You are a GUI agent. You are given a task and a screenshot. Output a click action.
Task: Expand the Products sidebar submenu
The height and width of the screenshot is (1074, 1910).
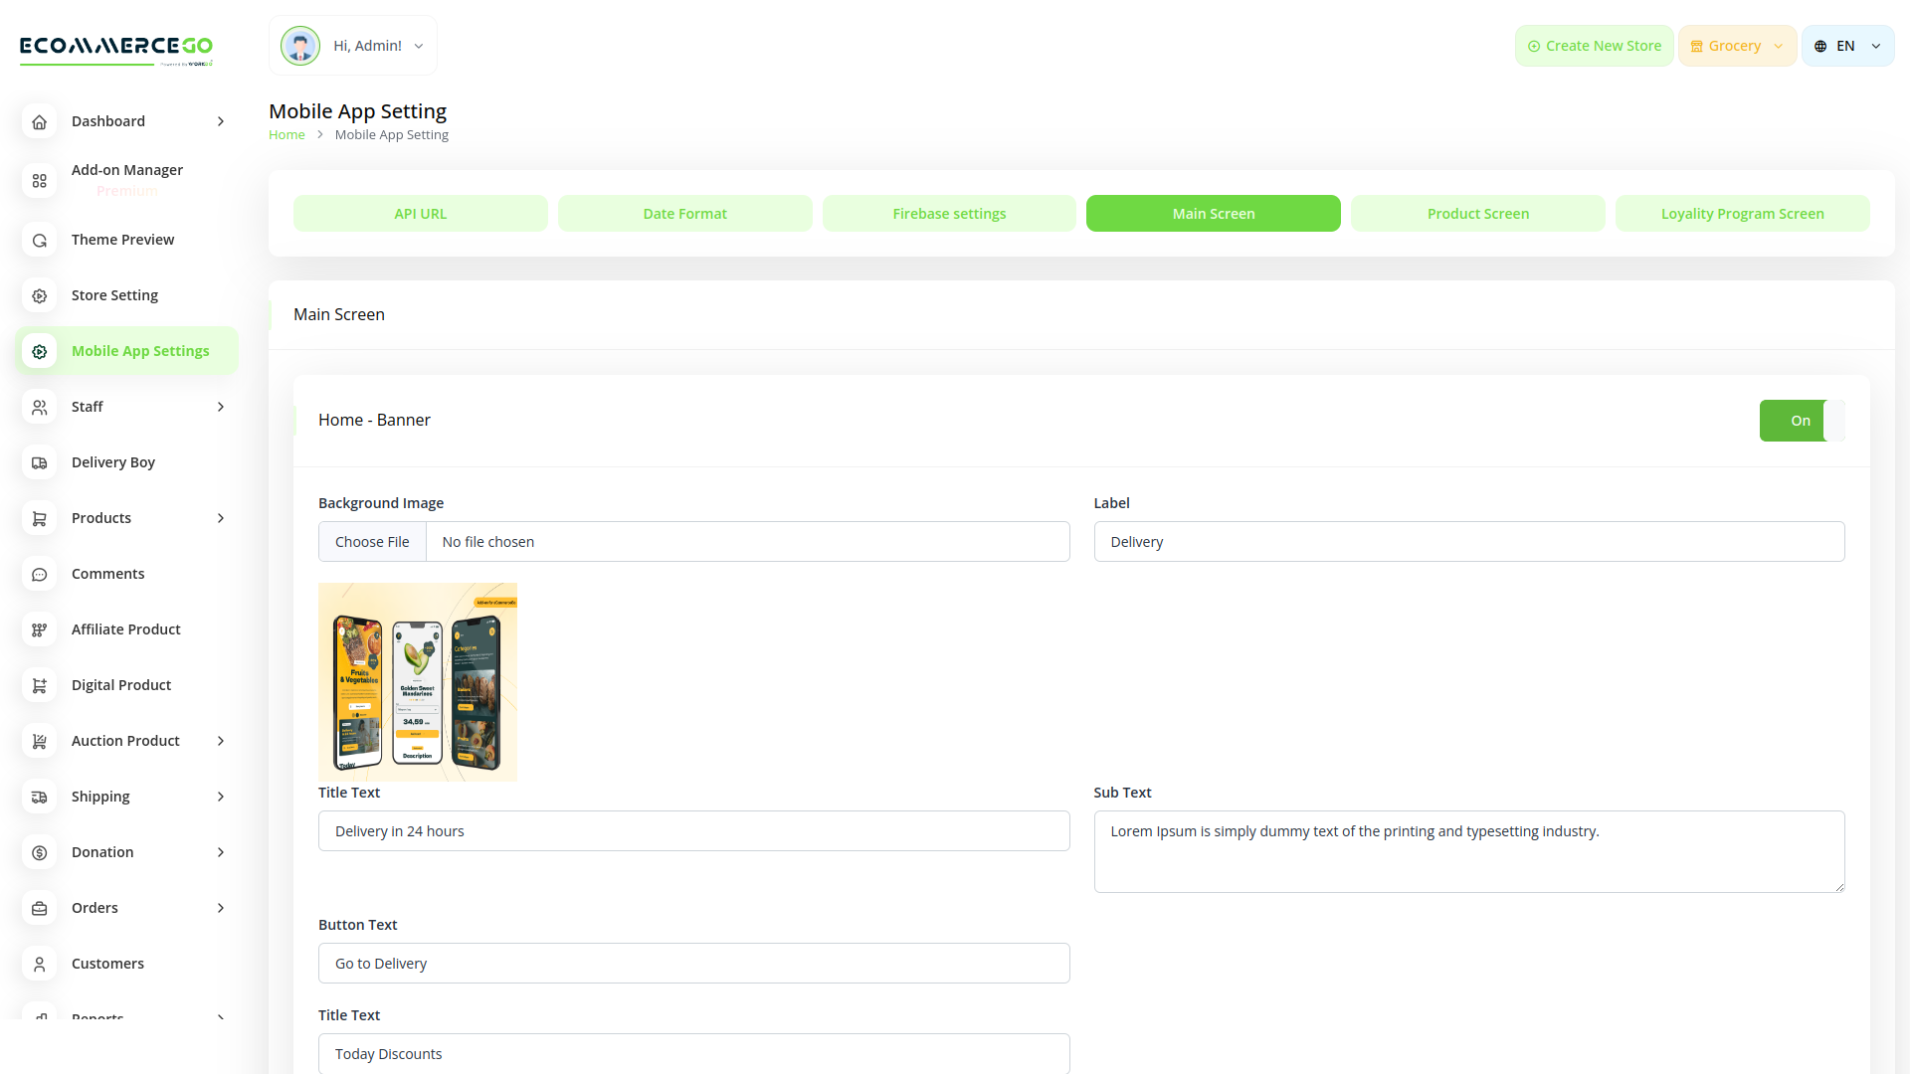(220, 518)
